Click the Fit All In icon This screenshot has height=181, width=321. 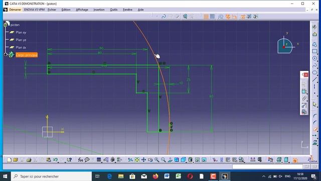(x=137, y=160)
